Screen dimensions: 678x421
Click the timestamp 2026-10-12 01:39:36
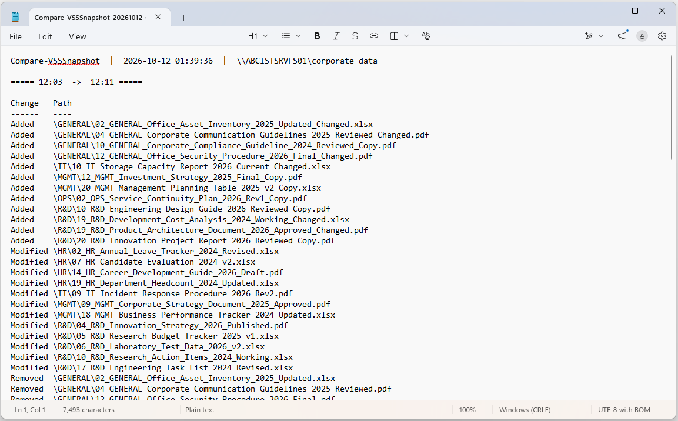(168, 61)
